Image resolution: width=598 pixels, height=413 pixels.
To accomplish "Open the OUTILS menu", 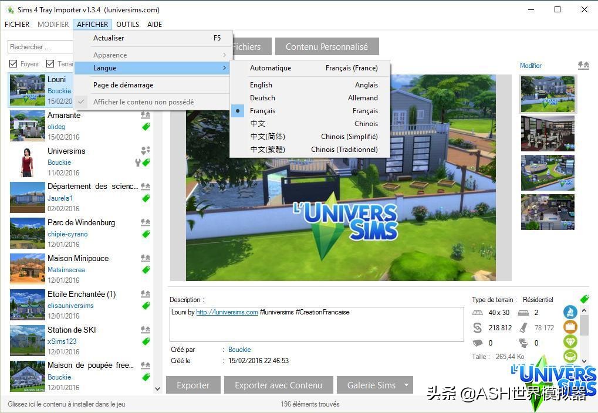I will pyautogui.click(x=128, y=25).
